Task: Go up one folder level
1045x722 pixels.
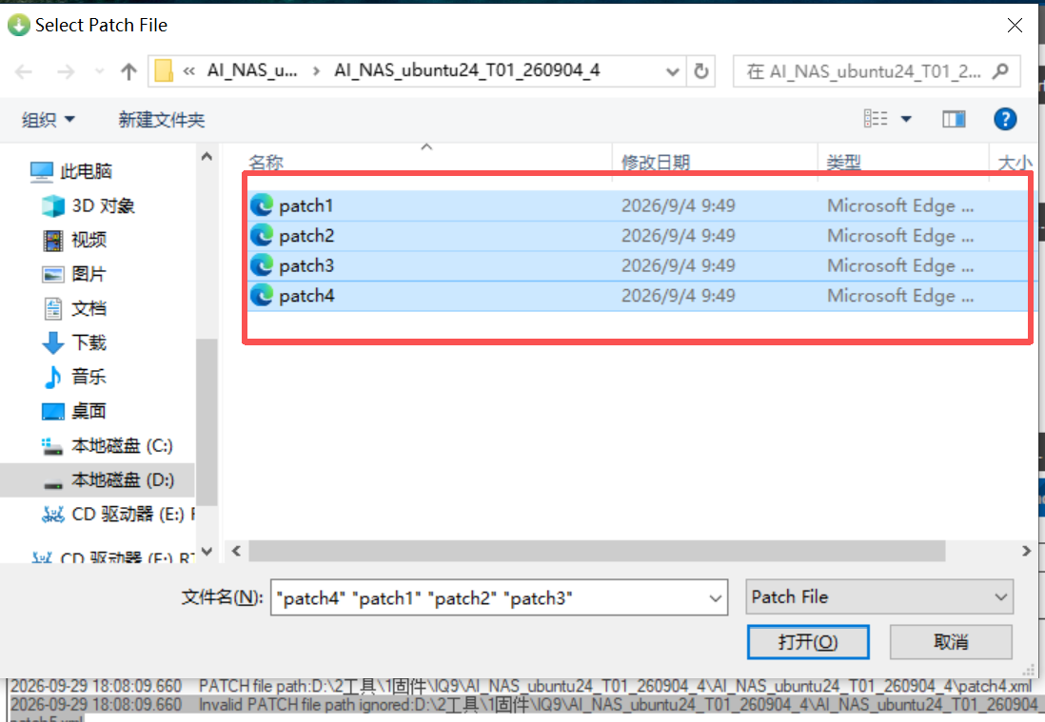Action: point(128,71)
